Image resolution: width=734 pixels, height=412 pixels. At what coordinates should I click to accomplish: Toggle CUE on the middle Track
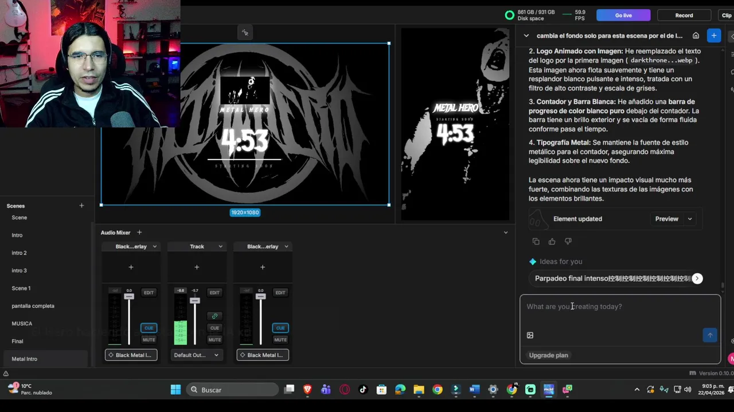pos(214,328)
